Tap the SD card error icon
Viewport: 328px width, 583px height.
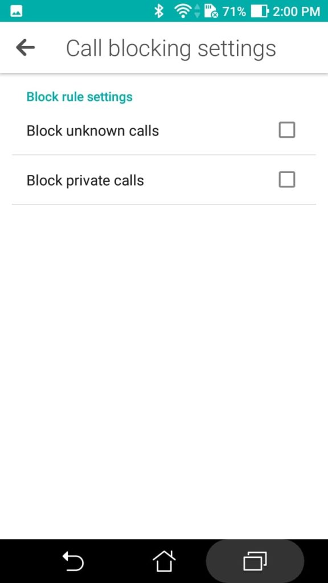tap(212, 11)
